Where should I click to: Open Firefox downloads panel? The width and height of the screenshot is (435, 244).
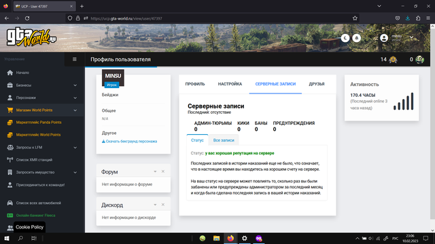coord(408,18)
